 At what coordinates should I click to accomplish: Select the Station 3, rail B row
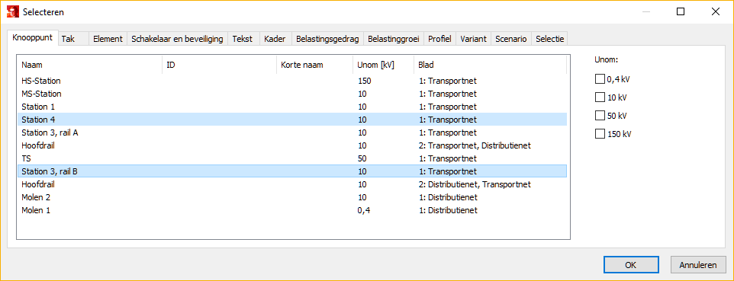(x=292, y=171)
